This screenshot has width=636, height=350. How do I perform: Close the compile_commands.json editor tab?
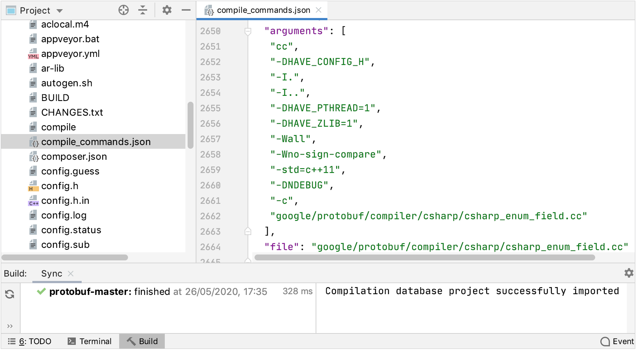pyautogui.click(x=319, y=10)
